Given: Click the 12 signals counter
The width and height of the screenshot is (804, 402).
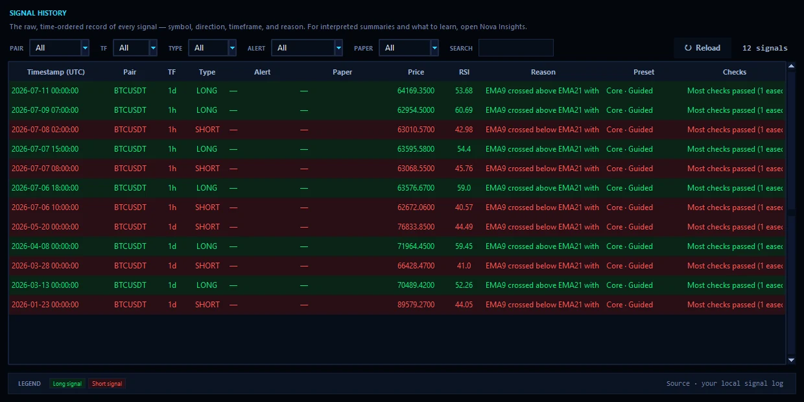Looking at the screenshot, I should (765, 48).
